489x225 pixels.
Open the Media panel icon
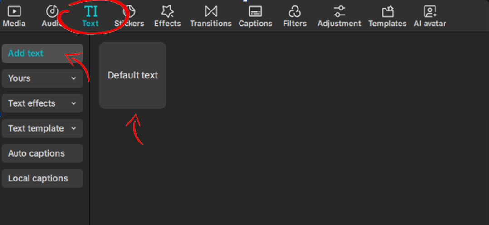14,12
